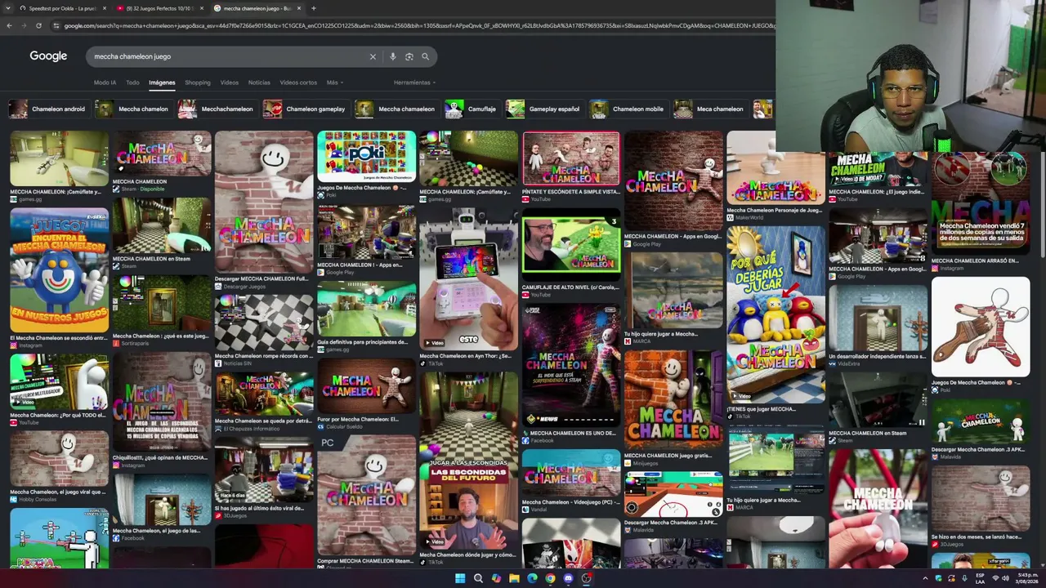The image size is (1046, 588).
Task: Close the Speedtest por Ookla tab
Action: pos(104,8)
